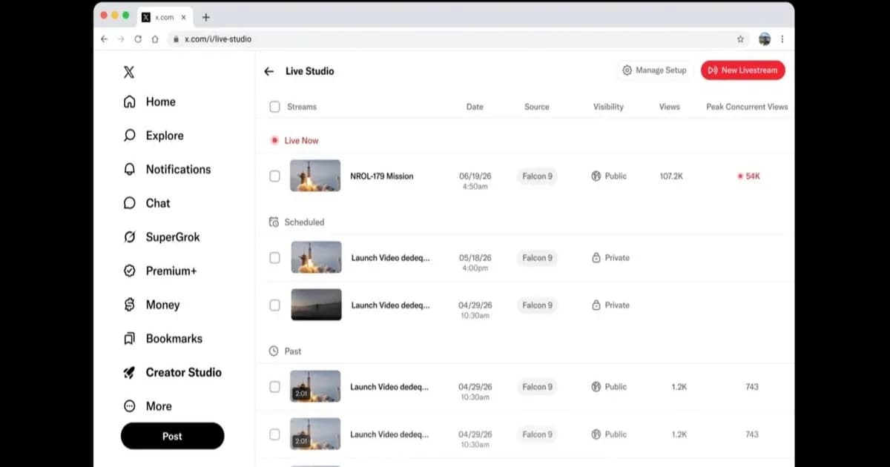Open Creator Studio in the sidebar
890x467 pixels.
[172, 372]
